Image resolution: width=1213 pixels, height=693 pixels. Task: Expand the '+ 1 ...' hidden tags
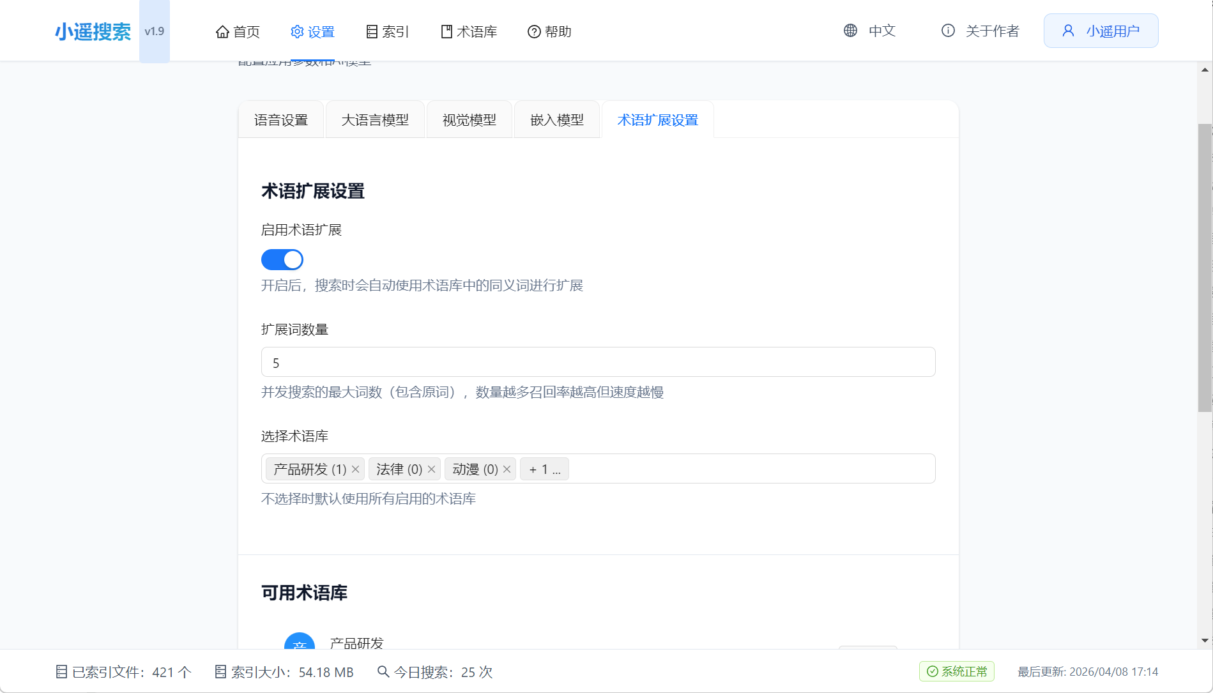pyautogui.click(x=544, y=469)
